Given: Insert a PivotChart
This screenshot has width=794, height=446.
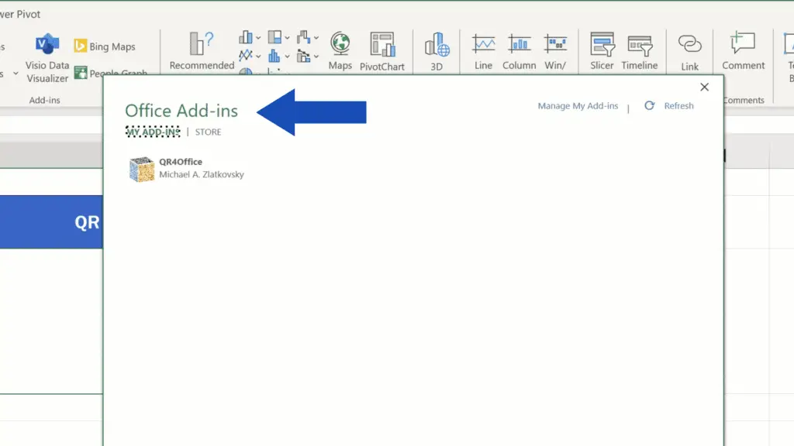Looking at the screenshot, I should [x=381, y=51].
